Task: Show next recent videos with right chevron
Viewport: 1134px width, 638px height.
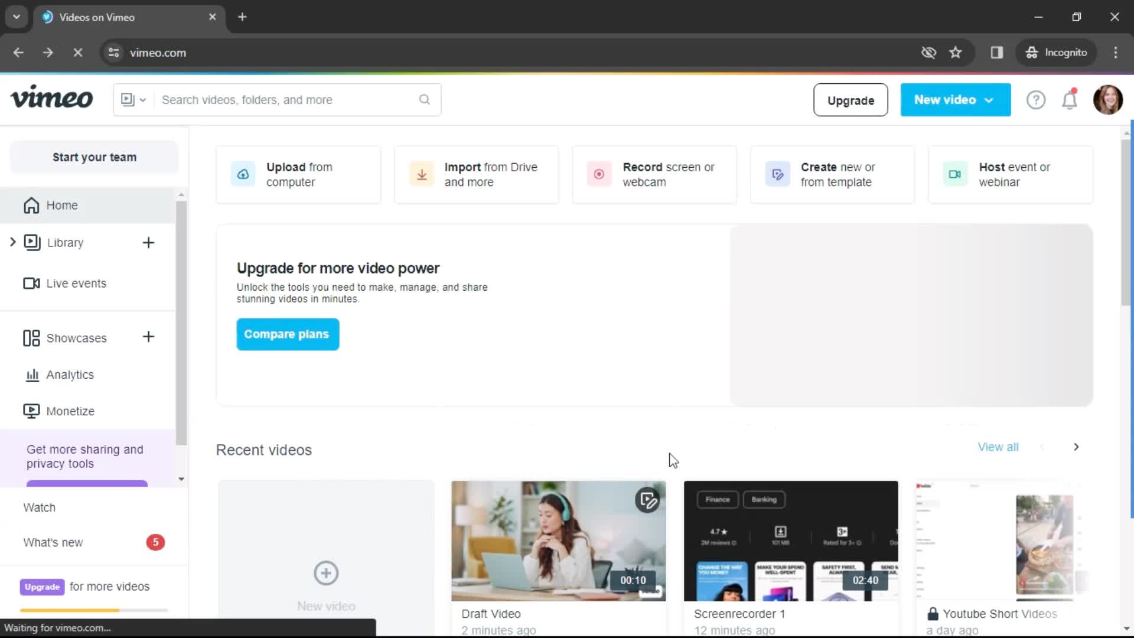Action: tap(1076, 447)
